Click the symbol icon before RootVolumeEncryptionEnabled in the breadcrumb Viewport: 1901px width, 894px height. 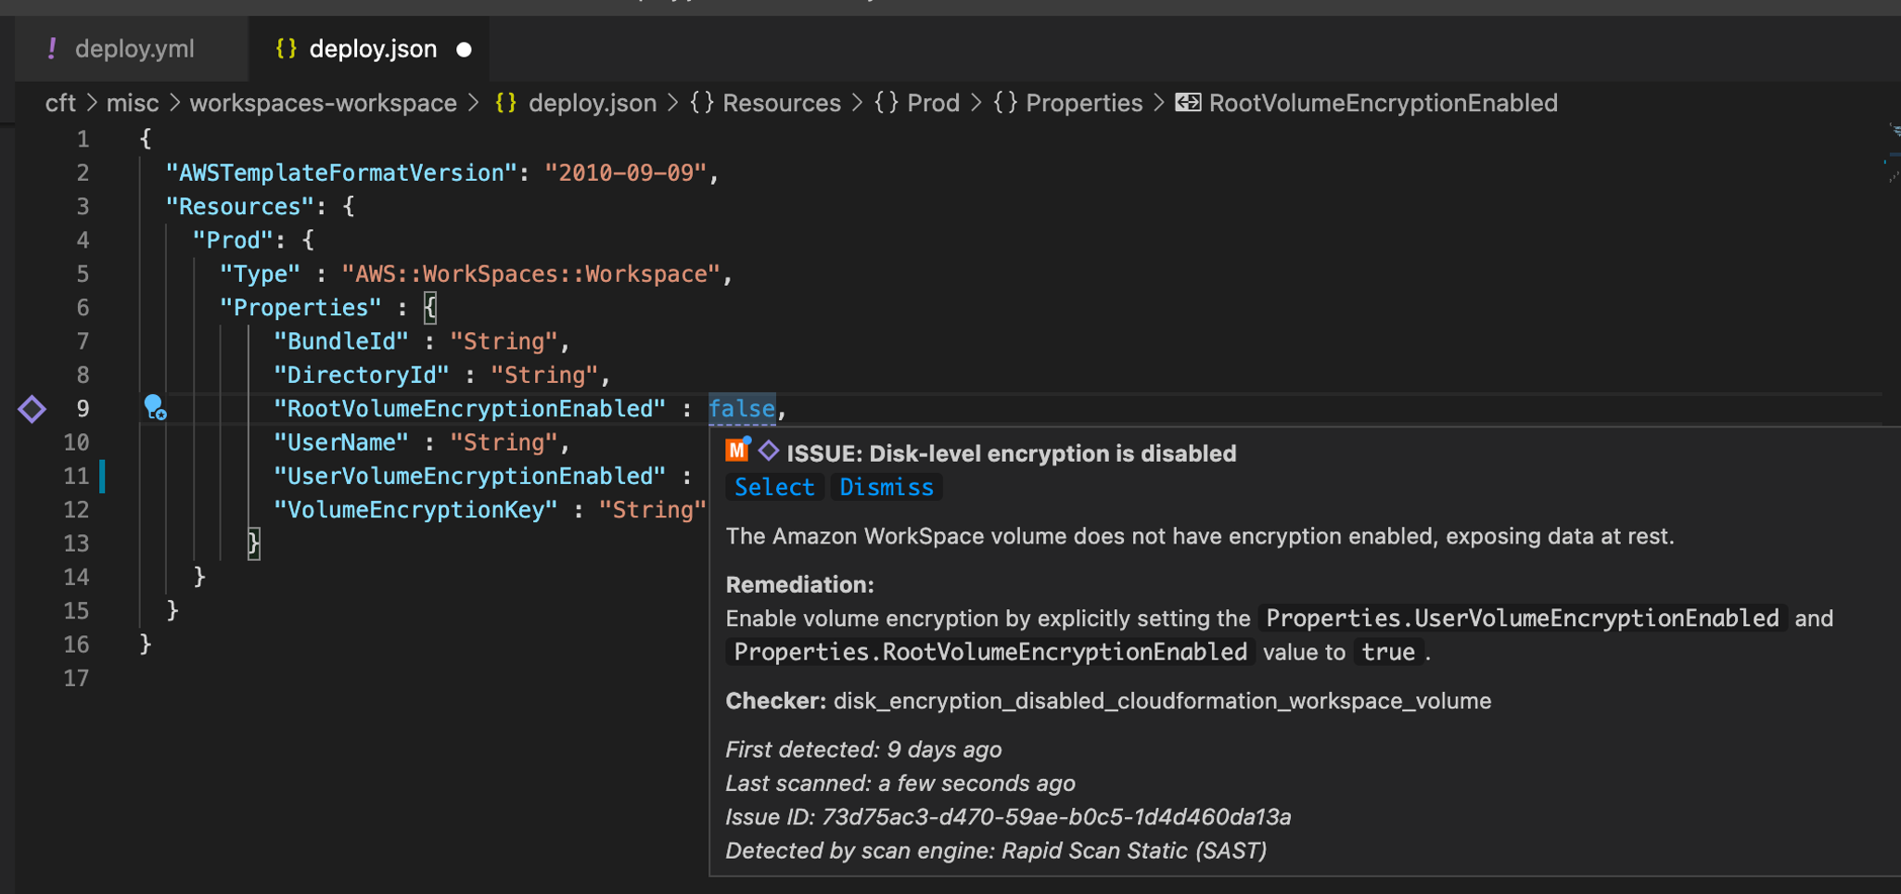coord(1188,103)
